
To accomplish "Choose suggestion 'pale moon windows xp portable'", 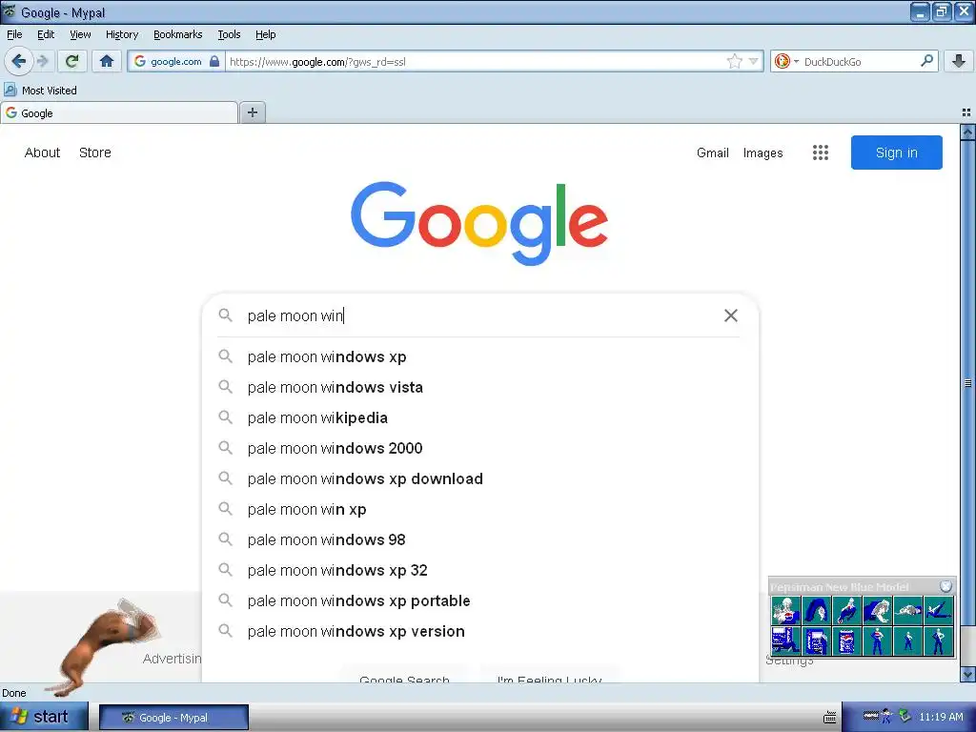I will (479, 600).
